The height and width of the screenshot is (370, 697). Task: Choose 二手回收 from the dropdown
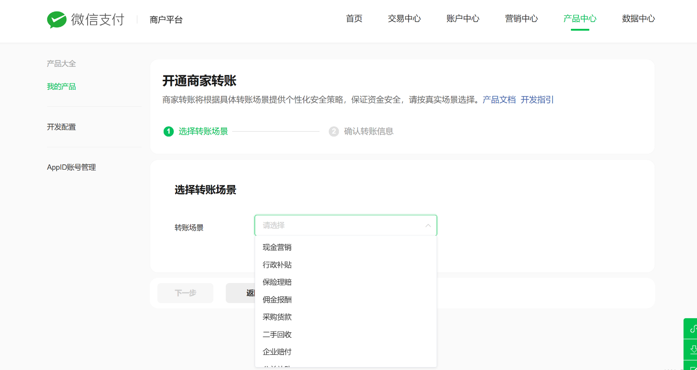tap(277, 334)
